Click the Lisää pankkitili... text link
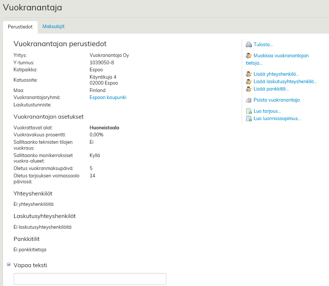This screenshot has height=286, width=329. [x=271, y=89]
